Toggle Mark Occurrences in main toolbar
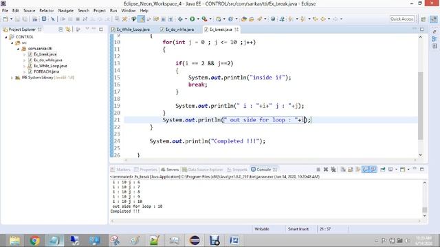 coord(141,19)
